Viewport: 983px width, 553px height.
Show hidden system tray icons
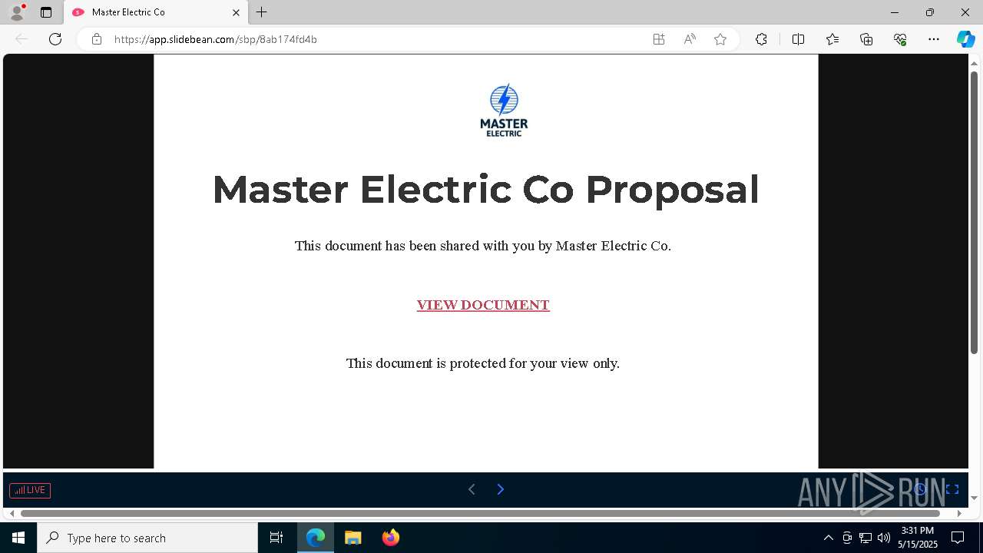click(828, 538)
